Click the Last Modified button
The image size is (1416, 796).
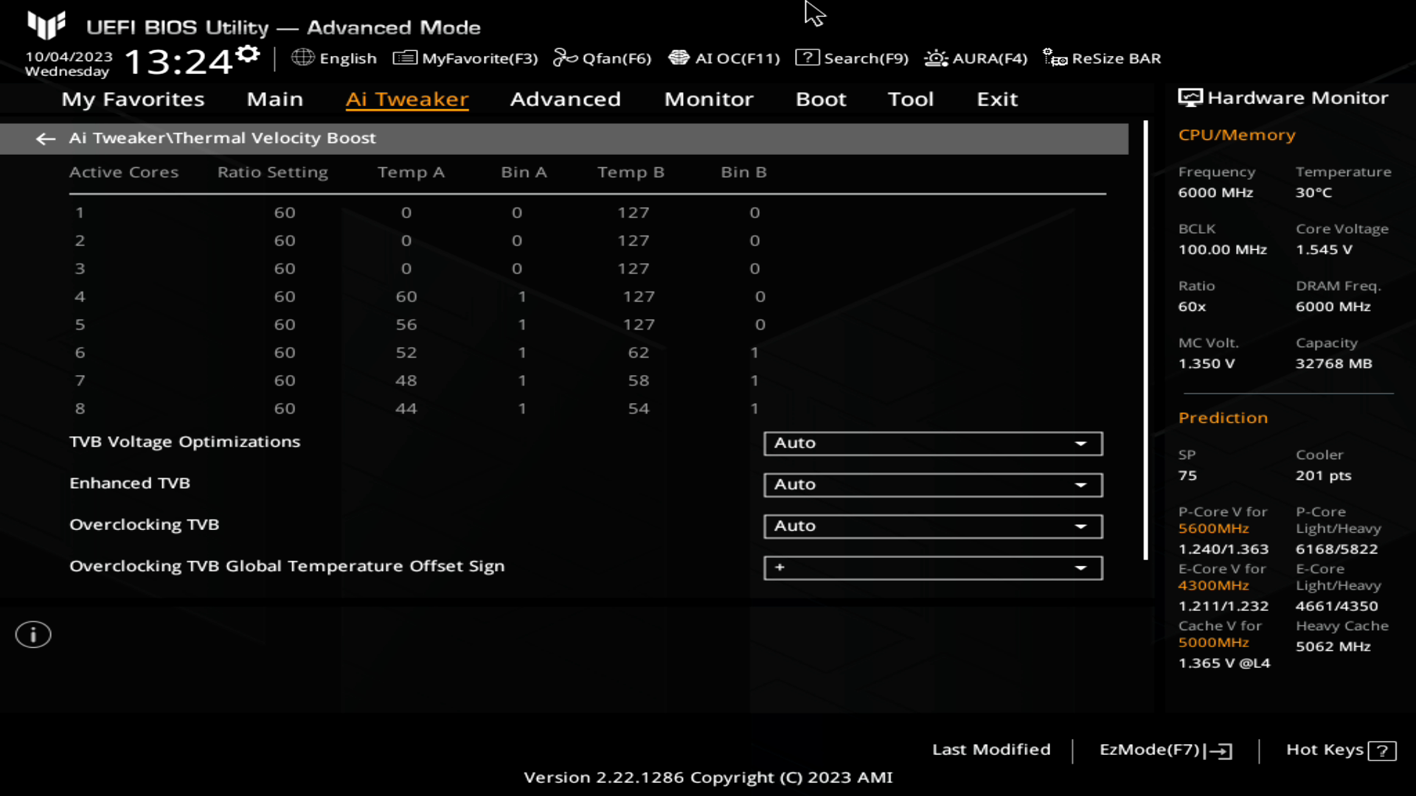point(991,750)
